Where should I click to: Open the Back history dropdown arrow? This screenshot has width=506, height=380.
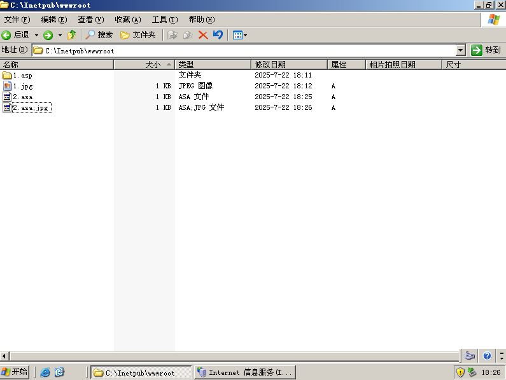tap(36, 35)
